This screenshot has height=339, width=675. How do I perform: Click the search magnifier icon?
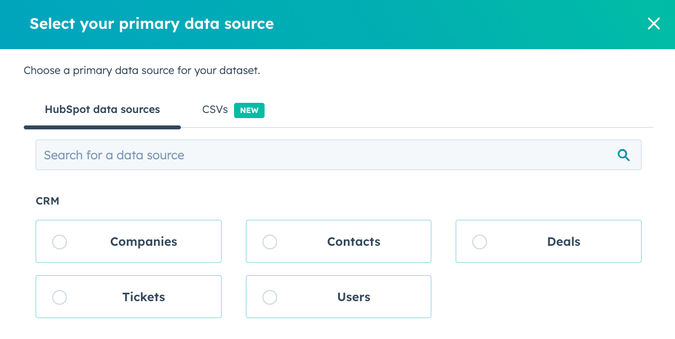point(624,155)
